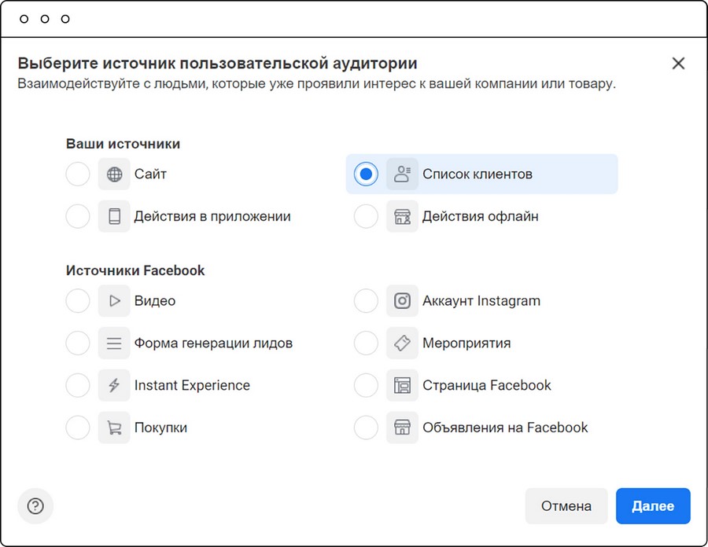
Task: Close the dialog with the X icon
Action: [x=678, y=63]
